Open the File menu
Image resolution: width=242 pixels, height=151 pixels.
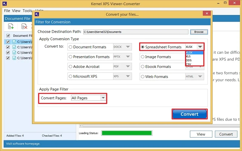(7, 11)
